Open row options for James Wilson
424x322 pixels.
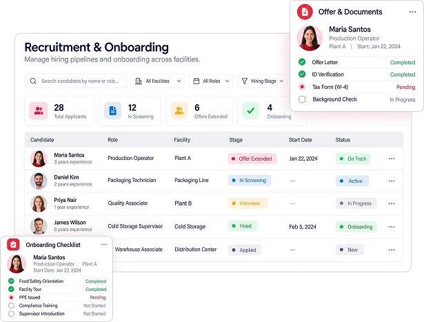(392, 227)
